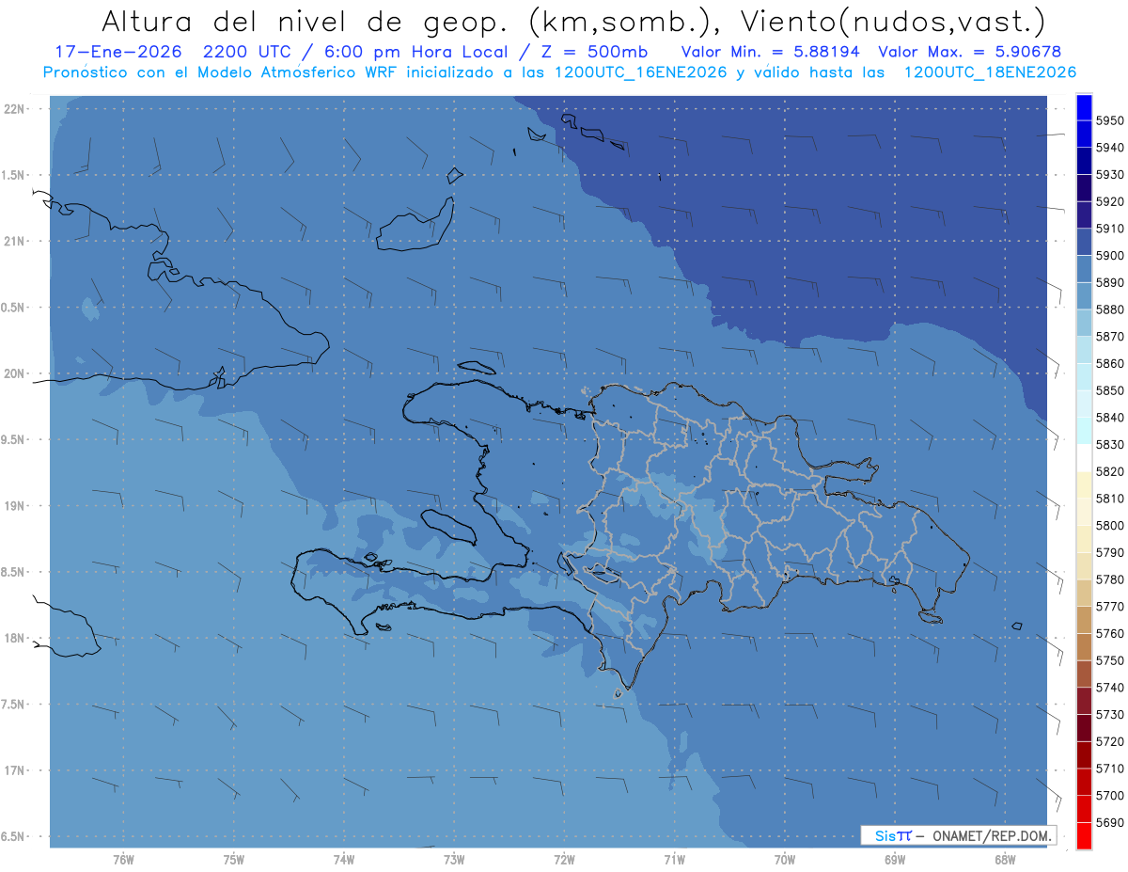The height and width of the screenshot is (872, 1128).
Task: Select the valid-until time '1200UTC_18ENE2026'
Action: coord(990,72)
